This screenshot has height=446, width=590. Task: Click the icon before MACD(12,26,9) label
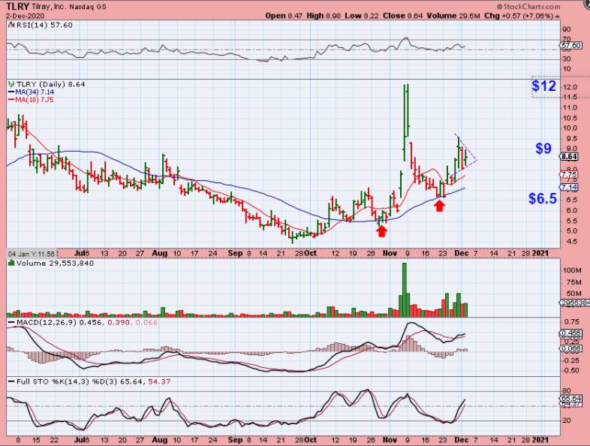pos(8,322)
